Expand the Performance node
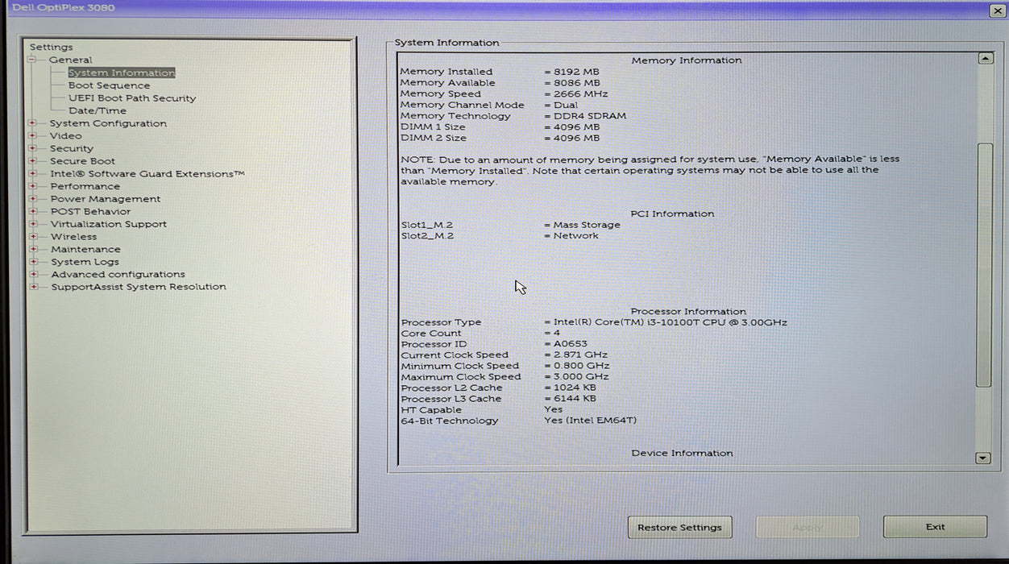 point(32,186)
